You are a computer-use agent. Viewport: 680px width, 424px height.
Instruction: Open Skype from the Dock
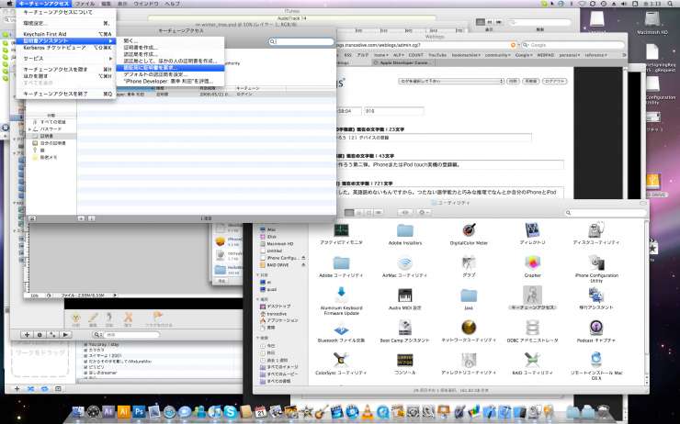[x=230, y=411]
